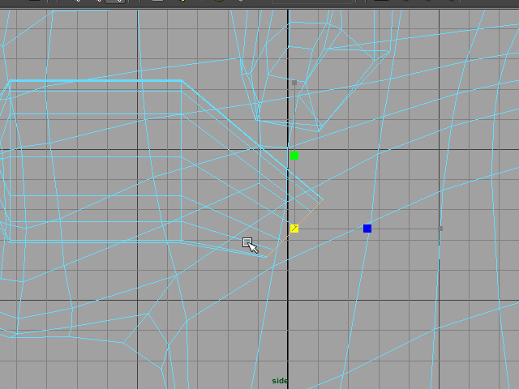Click the yellow center manipulator handle
The height and width of the screenshot is (389, 519).
(x=294, y=229)
